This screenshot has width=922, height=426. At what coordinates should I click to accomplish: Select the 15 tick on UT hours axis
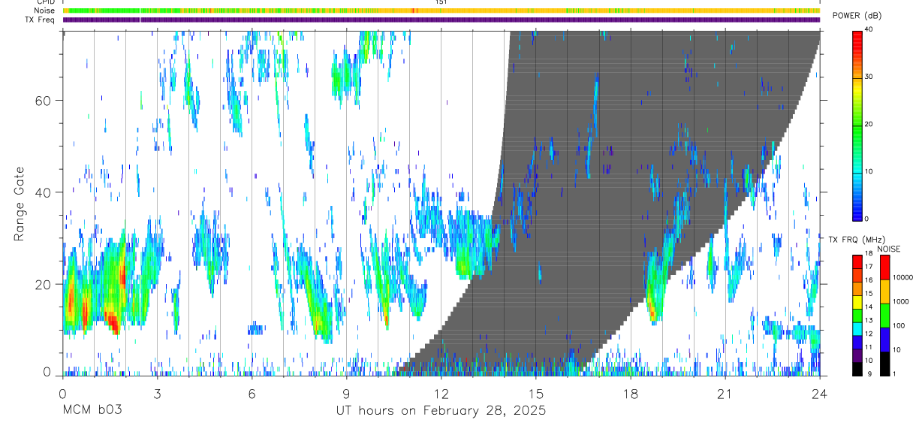pos(536,392)
